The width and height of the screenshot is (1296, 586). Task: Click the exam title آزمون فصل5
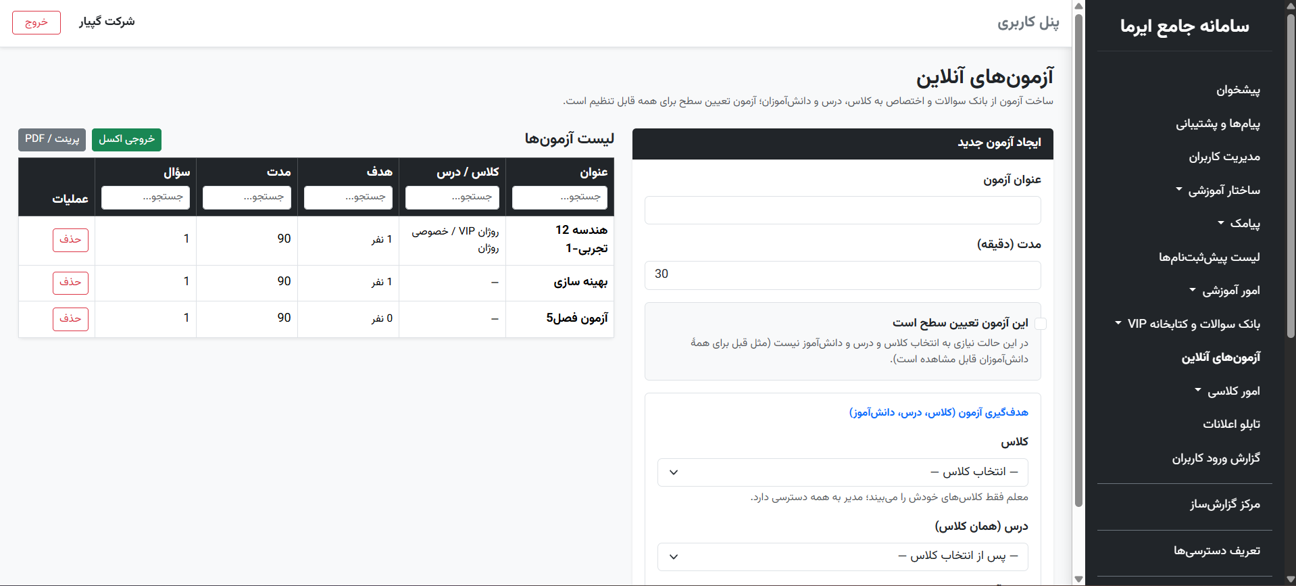click(x=577, y=318)
